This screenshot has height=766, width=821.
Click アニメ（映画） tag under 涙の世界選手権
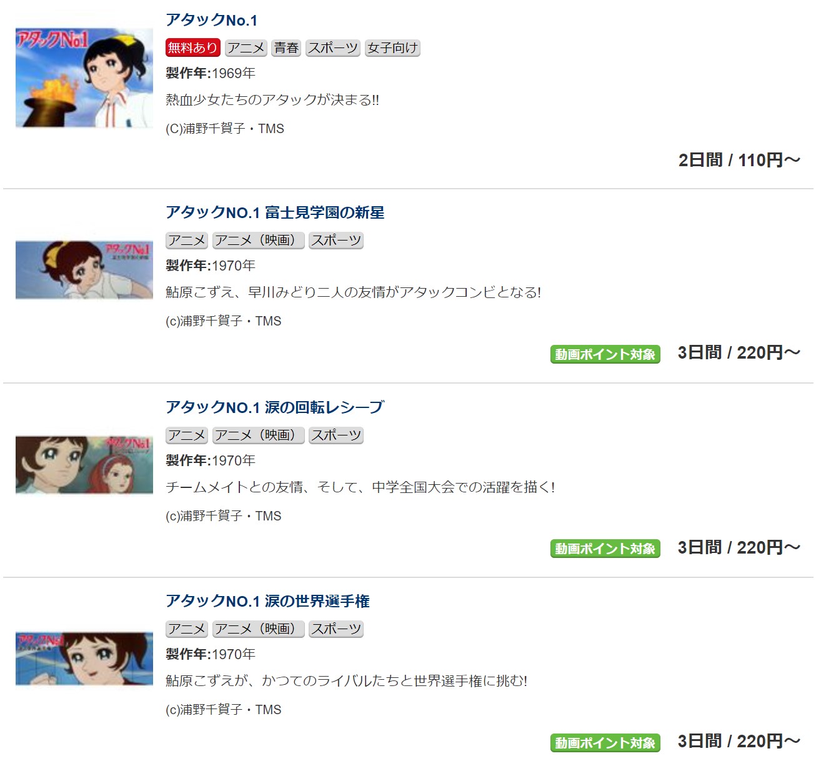[x=259, y=629]
